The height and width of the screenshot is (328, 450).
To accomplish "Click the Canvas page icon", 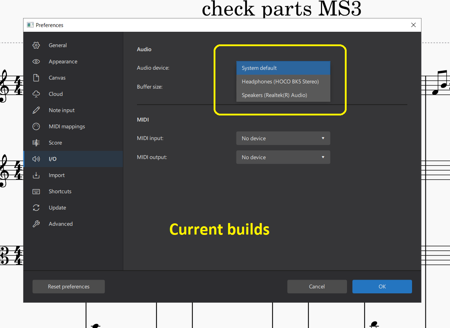I will (x=36, y=78).
